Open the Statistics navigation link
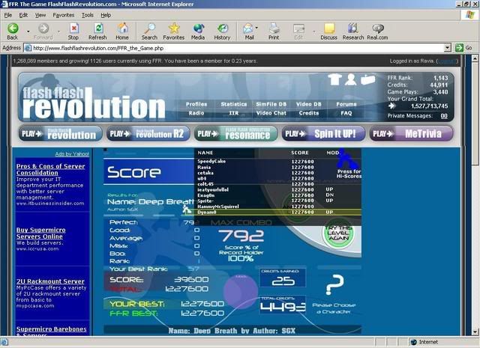 pos(234,105)
